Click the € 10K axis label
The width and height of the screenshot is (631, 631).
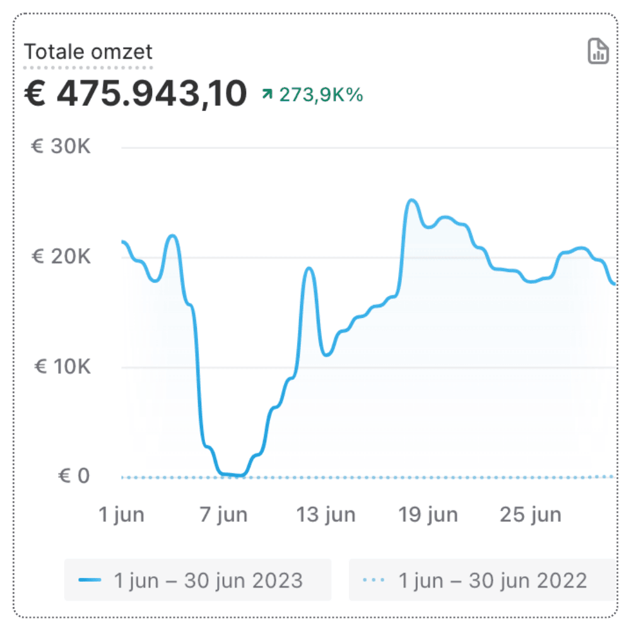click(x=61, y=367)
